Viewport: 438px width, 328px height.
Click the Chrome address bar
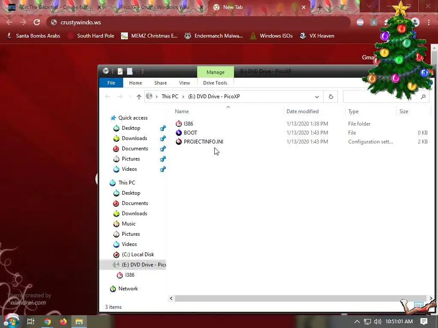click(x=198, y=22)
